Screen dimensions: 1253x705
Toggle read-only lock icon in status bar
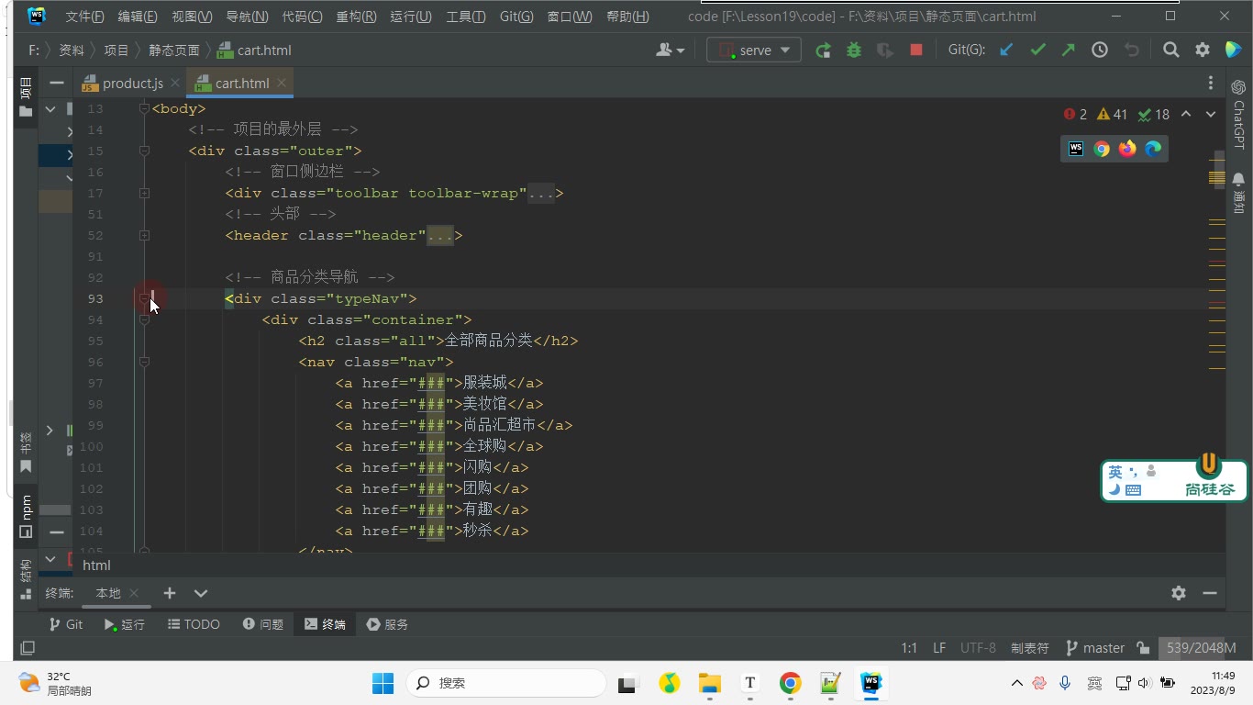[1143, 648]
